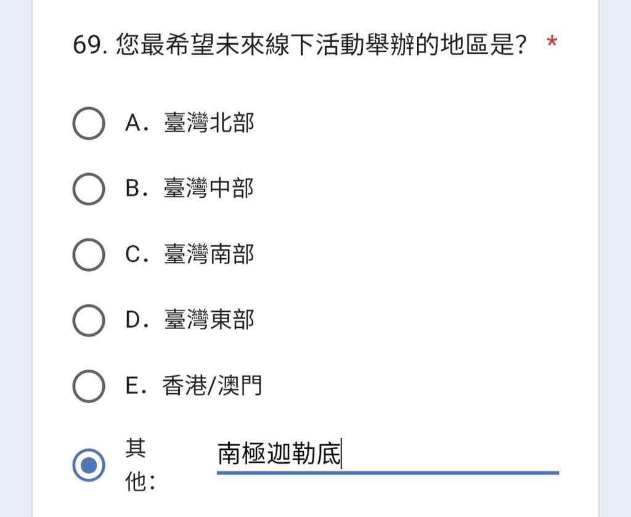Click the letter A. before 臺灣北部
This screenshot has width=631, height=517.
click(x=137, y=122)
